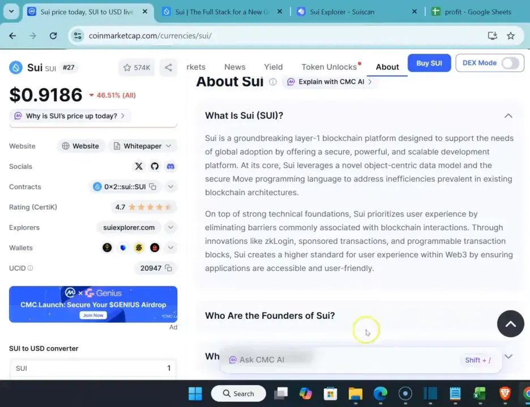Click the SUI amount field in converter
The width and height of the screenshot is (530, 407).
93,368
